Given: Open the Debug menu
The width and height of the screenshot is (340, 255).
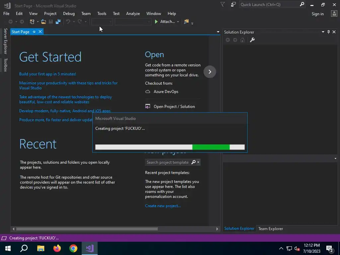Looking at the screenshot, I should 69,13.
